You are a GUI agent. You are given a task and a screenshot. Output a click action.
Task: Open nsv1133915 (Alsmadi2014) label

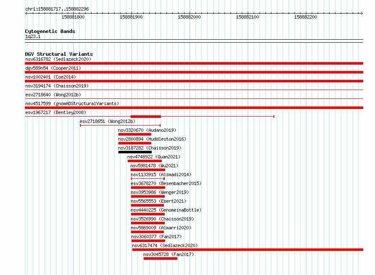pyautogui.click(x=161, y=174)
